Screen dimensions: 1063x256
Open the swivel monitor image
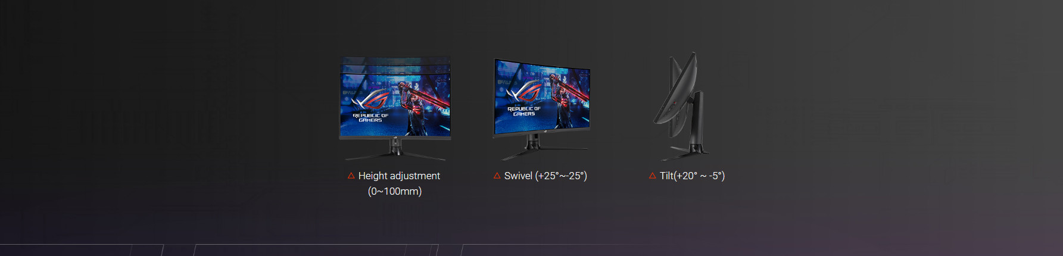541,109
